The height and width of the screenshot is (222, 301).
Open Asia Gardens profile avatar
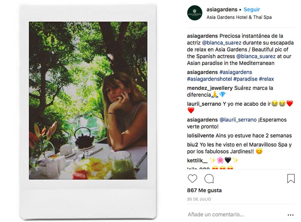[194, 13]
